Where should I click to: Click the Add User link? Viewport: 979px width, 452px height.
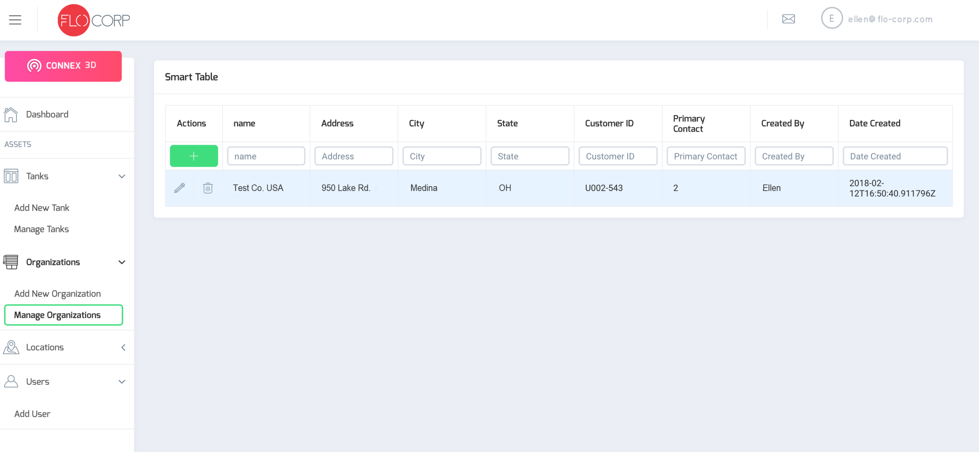(32, 414)
